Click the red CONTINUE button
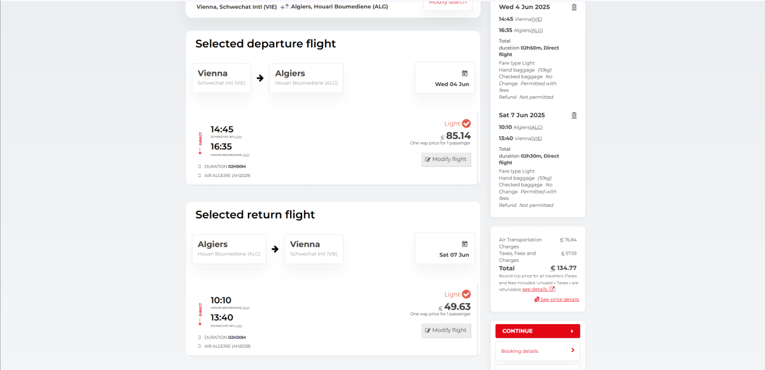 pos(537,331)
